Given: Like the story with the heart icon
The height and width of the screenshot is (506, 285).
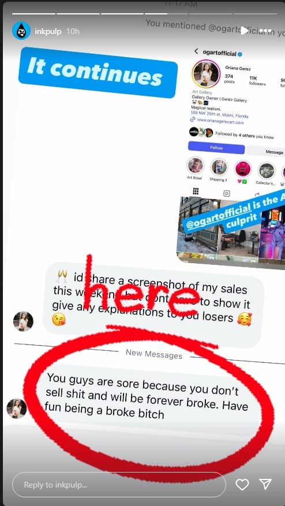Looking at the screenshot, I should [242, 485].
